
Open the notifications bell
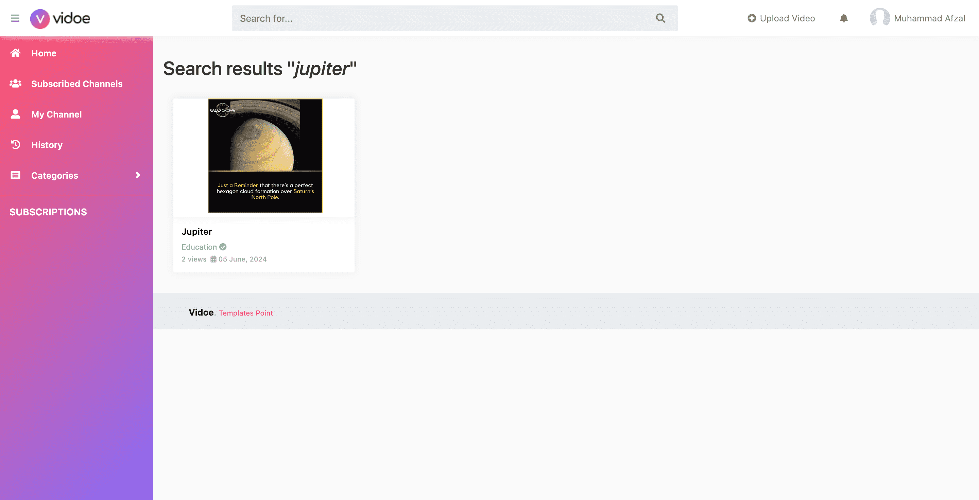point(844,18)
